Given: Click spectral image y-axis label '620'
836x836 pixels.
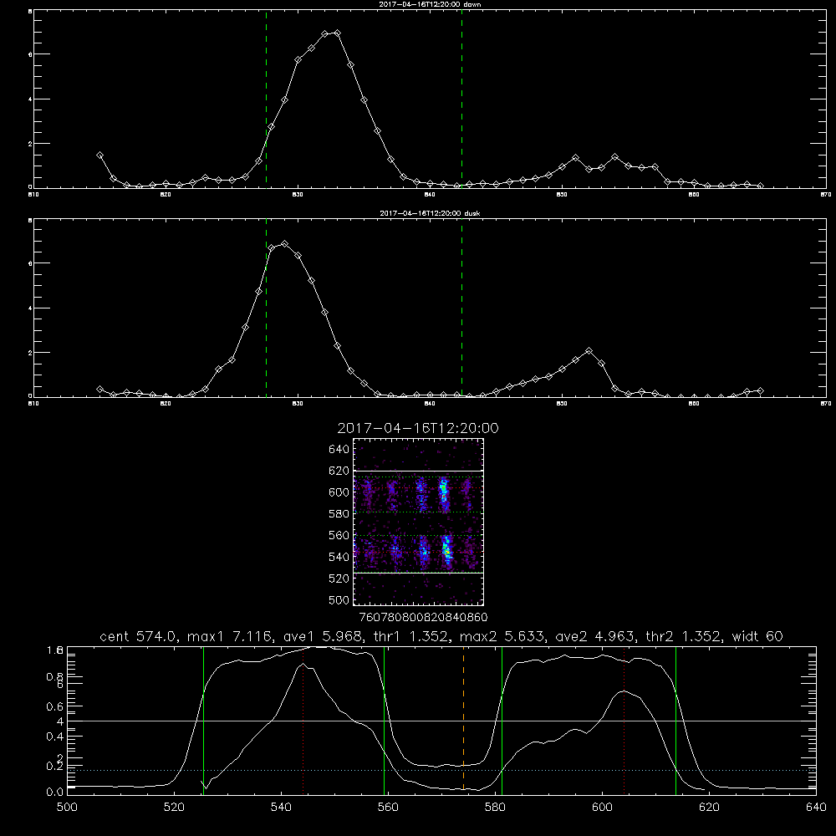Looking at the screenshot, I should (339, 471).
